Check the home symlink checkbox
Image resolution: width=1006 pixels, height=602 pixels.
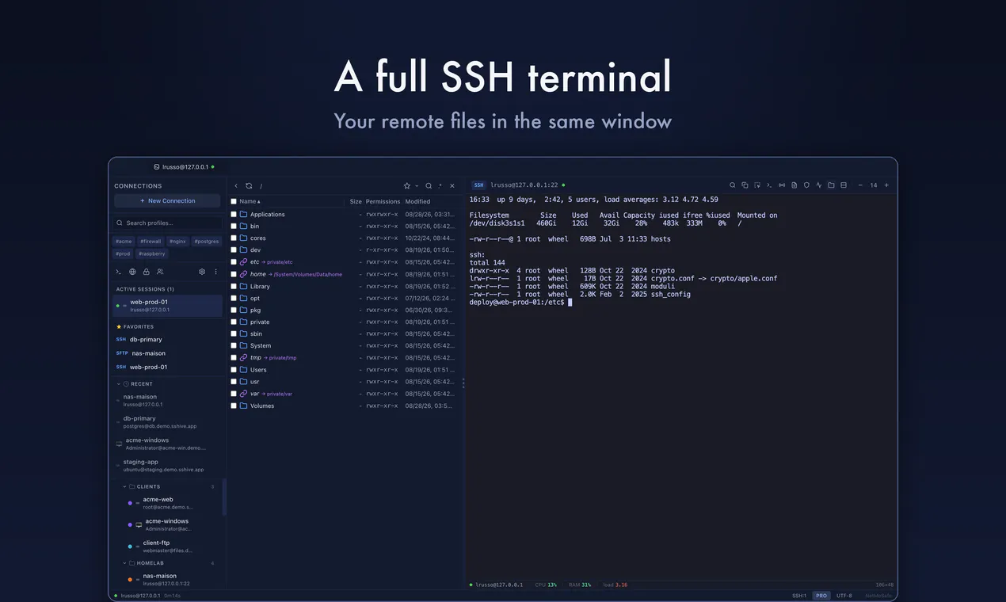coord(234,274)
